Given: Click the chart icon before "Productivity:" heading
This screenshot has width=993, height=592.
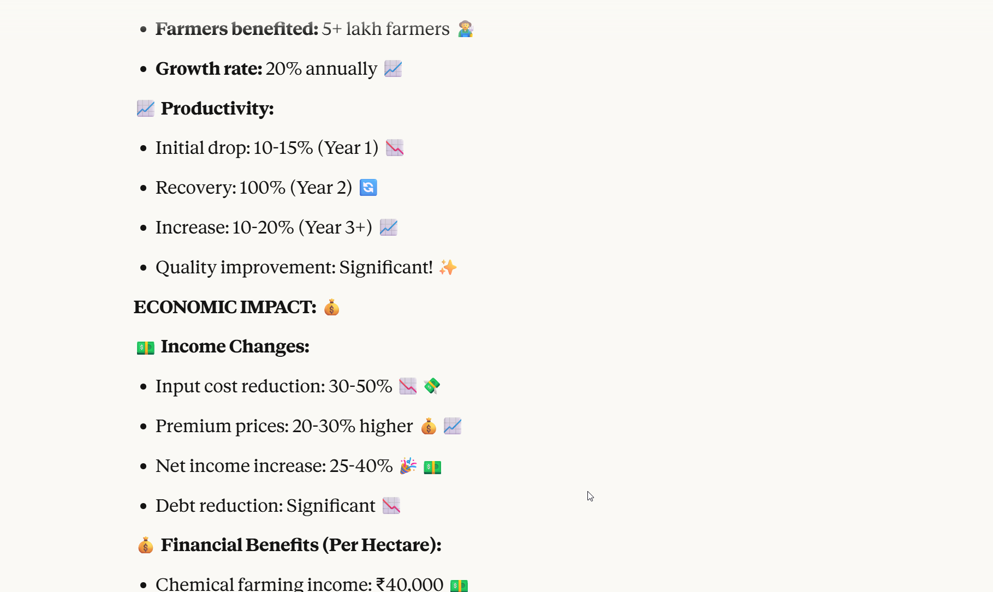Looking at the screenshot, I should [145, 109].
